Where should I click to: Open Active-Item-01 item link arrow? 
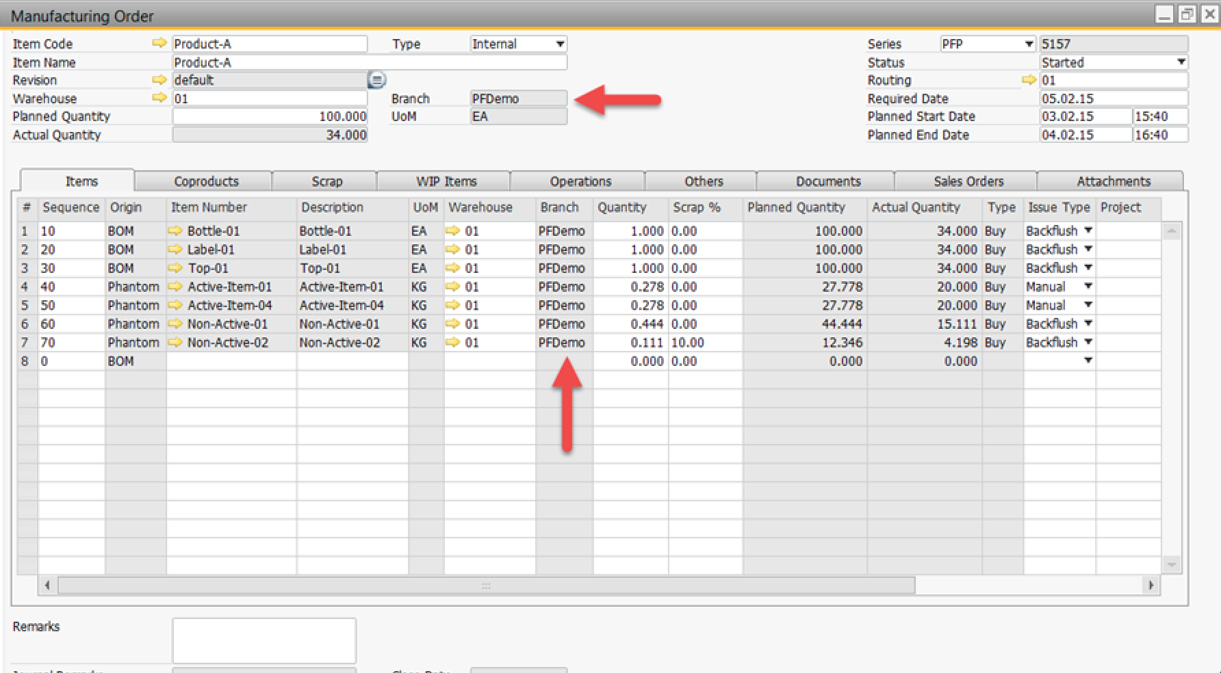(x=175, y=287)
